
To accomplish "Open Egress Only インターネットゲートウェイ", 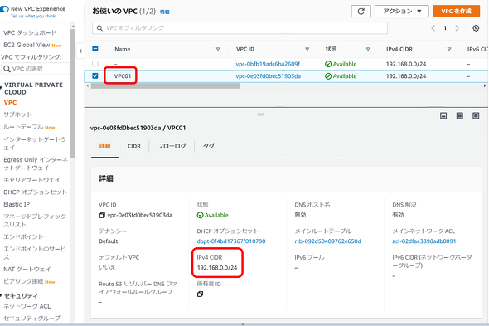I will pos(36,163).
